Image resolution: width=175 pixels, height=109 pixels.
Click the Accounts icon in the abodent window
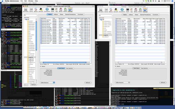coord(41,10)
